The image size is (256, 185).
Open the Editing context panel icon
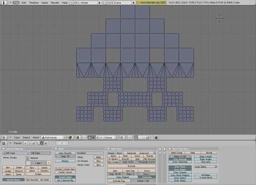coord(42,143)
